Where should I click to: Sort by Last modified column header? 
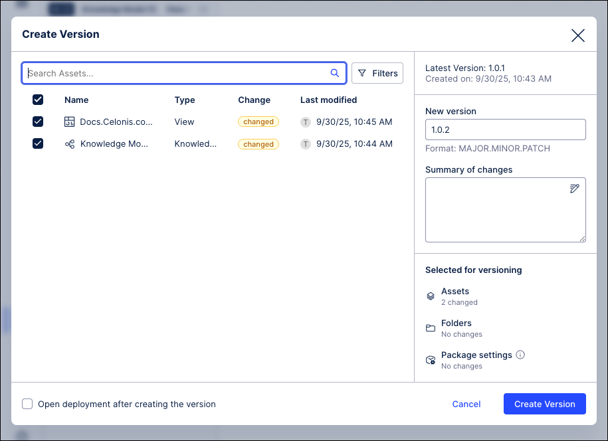328,100
